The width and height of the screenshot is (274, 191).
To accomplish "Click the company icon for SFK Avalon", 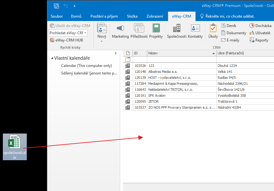I will point(128,95).
